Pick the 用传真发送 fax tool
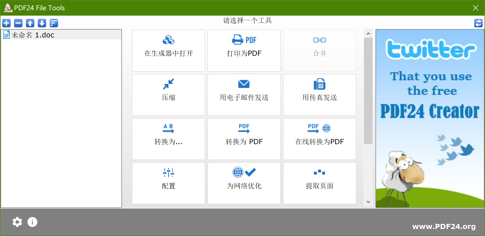 click(x=320, y=95)
